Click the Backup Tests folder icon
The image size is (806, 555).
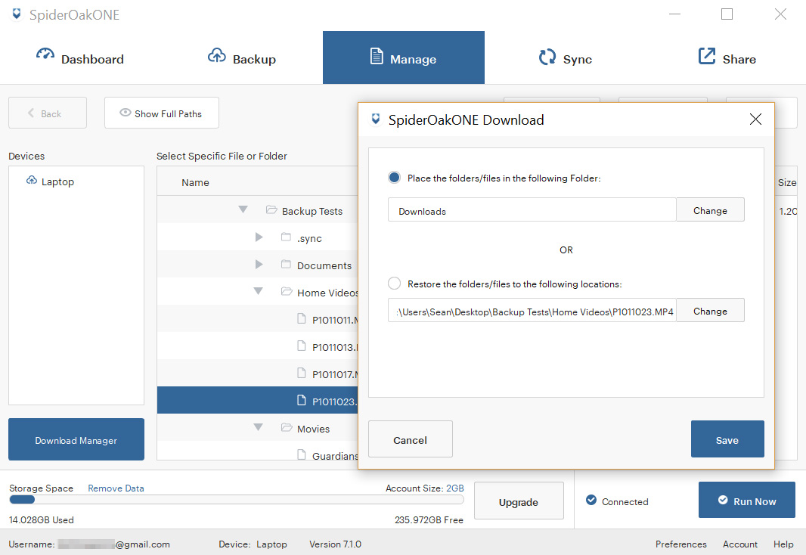coord(271,209)
